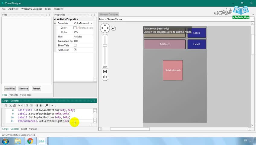256x145 pixels.
Task: Select the Abstract Designer tab
Action: [x=109, y=14]
